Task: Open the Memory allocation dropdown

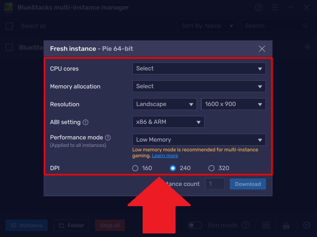Action: click(199, 86)
